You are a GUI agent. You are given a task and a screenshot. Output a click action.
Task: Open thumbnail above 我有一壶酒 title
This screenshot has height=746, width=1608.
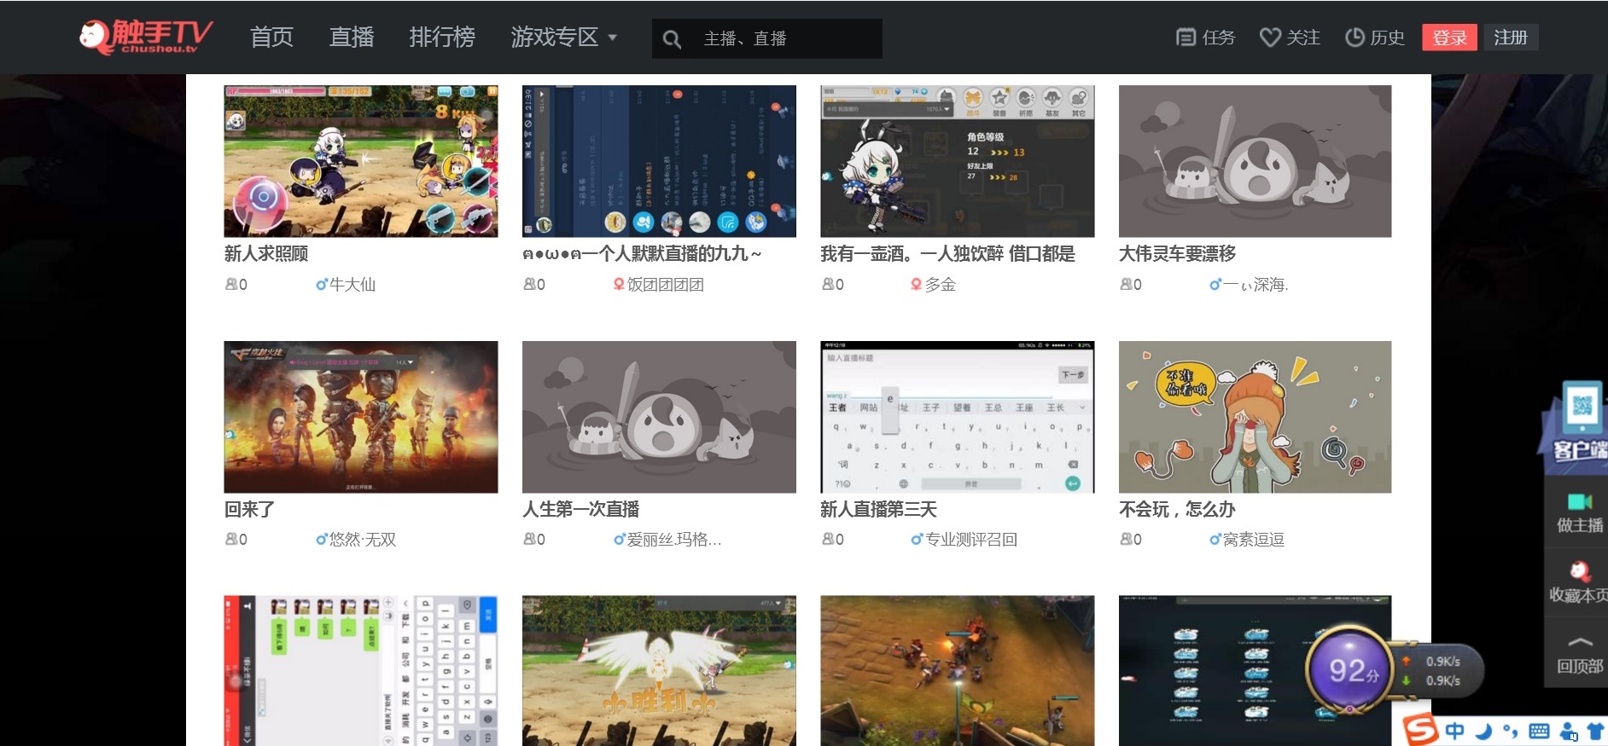957,161
